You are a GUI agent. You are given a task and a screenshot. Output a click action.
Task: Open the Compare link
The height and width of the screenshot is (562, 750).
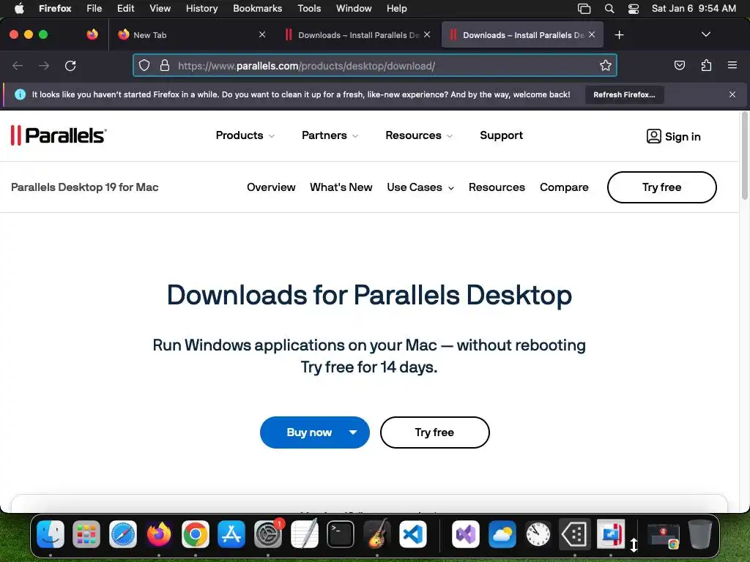pos(565,187)
